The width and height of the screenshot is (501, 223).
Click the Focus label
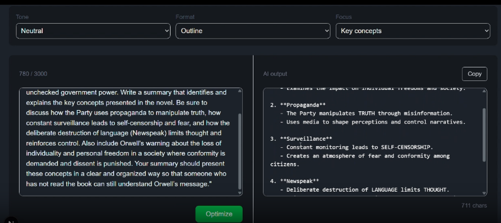click(x=343, y=17)
